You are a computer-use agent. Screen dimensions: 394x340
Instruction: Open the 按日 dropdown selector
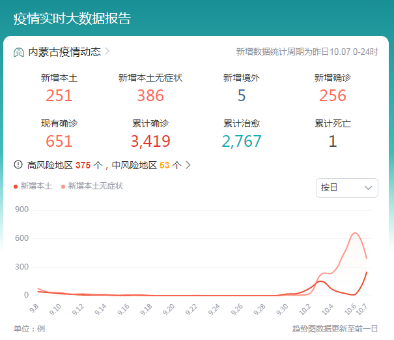[346, 187]
